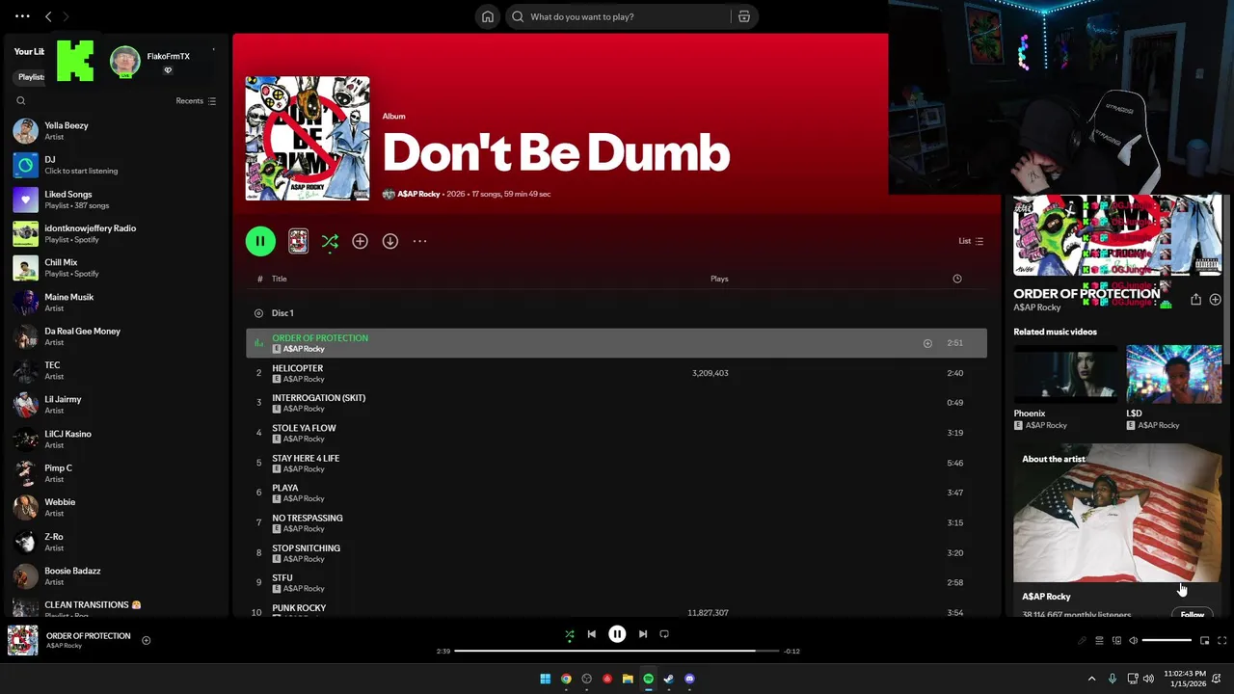Skip to next track
Screen dimensions: 1234x694
point(643,634)
